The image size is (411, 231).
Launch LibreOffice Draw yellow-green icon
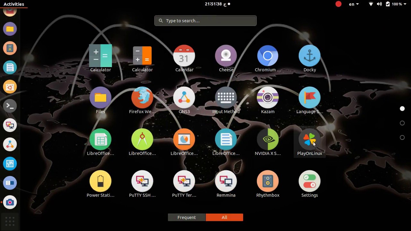click(142, 142)
